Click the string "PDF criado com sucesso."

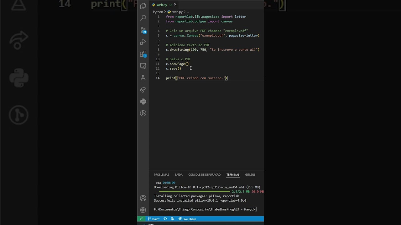[201, 78]
